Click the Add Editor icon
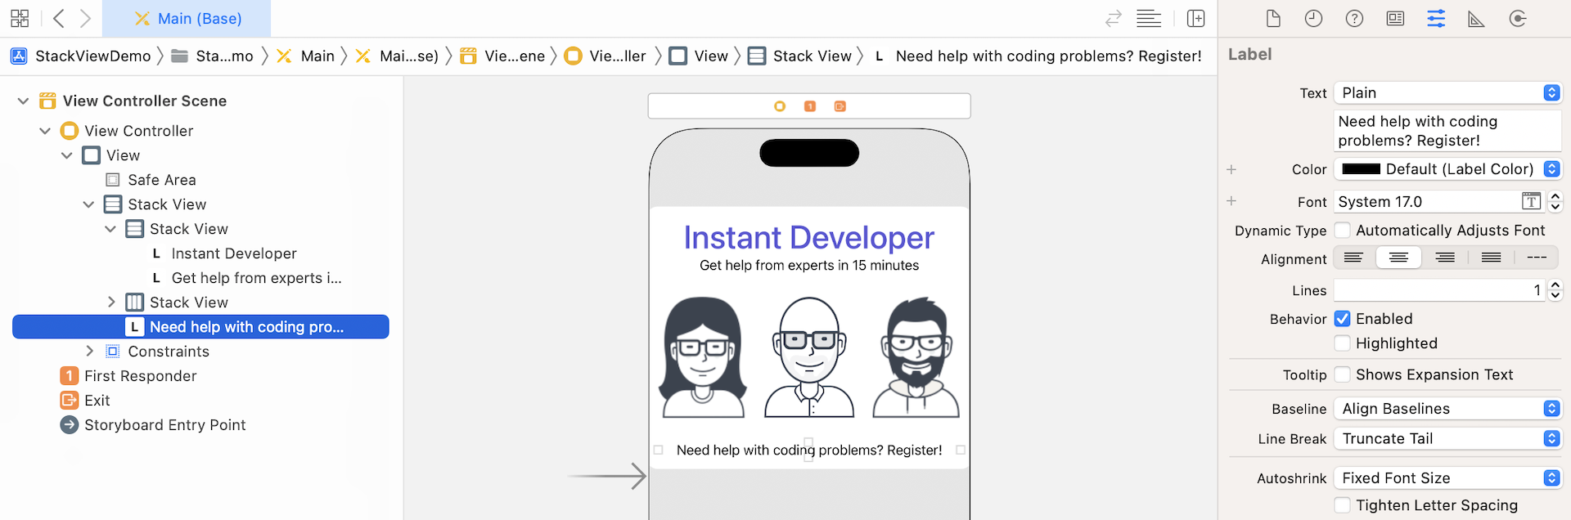Screen dimensions: 1571x520 (x=1195, y=19)
